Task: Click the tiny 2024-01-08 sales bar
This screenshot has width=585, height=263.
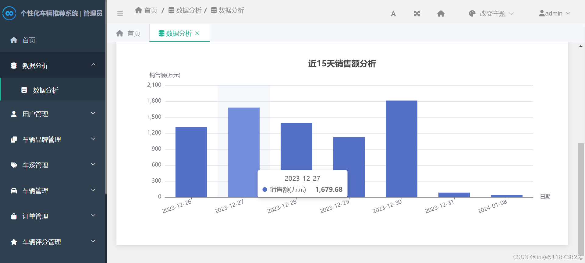Action: 507,196
